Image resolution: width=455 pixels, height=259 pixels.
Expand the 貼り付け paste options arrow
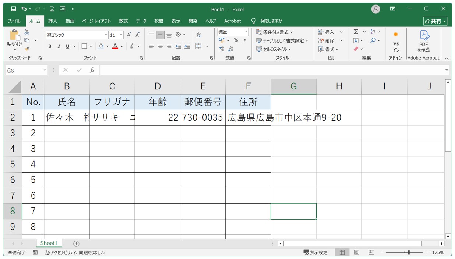[x=15, y=50]
